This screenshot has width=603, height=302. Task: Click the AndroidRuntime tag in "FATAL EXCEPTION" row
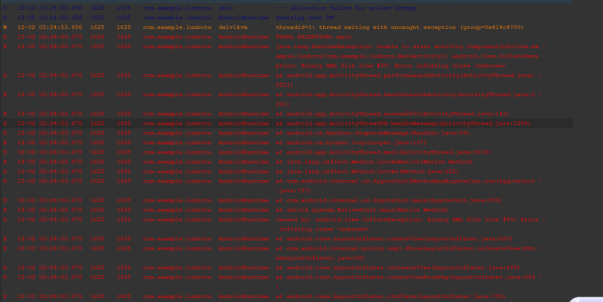click(244, 37)
